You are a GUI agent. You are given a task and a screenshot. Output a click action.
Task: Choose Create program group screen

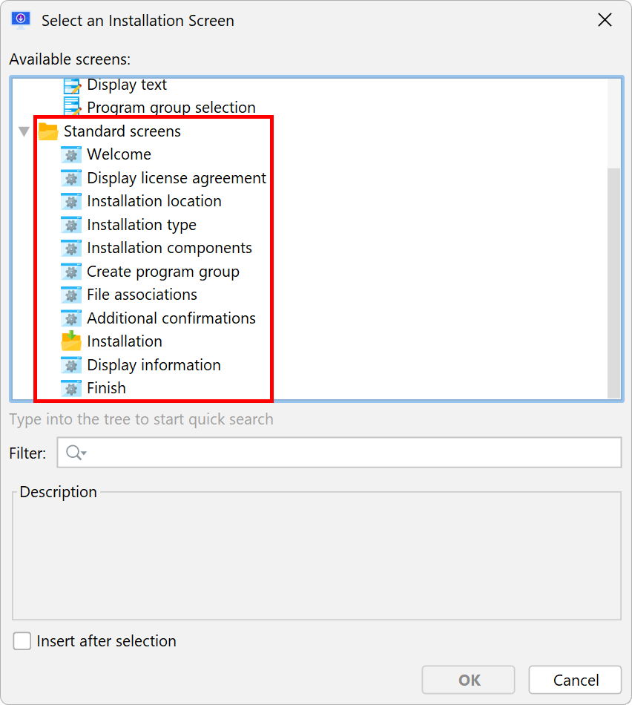[x=162, y=272]
